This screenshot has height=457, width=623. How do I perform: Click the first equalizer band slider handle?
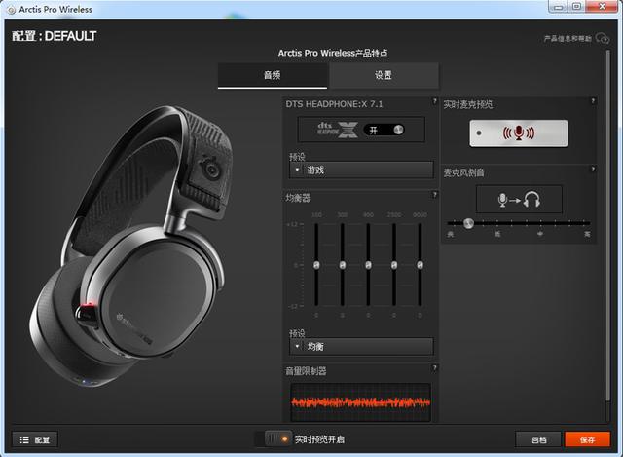click(x=316, y=265)
